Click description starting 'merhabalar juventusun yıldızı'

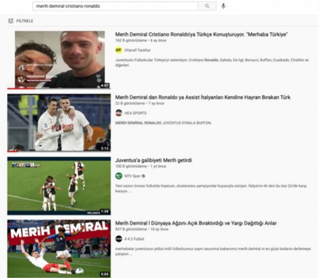click(x=213, y=251)
